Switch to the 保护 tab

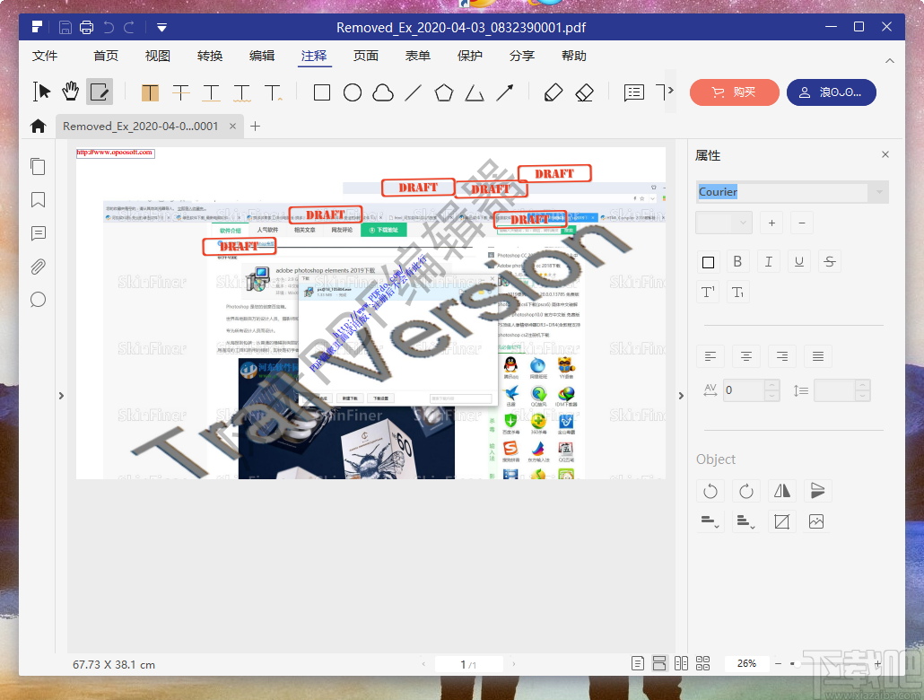coord(470,56)
